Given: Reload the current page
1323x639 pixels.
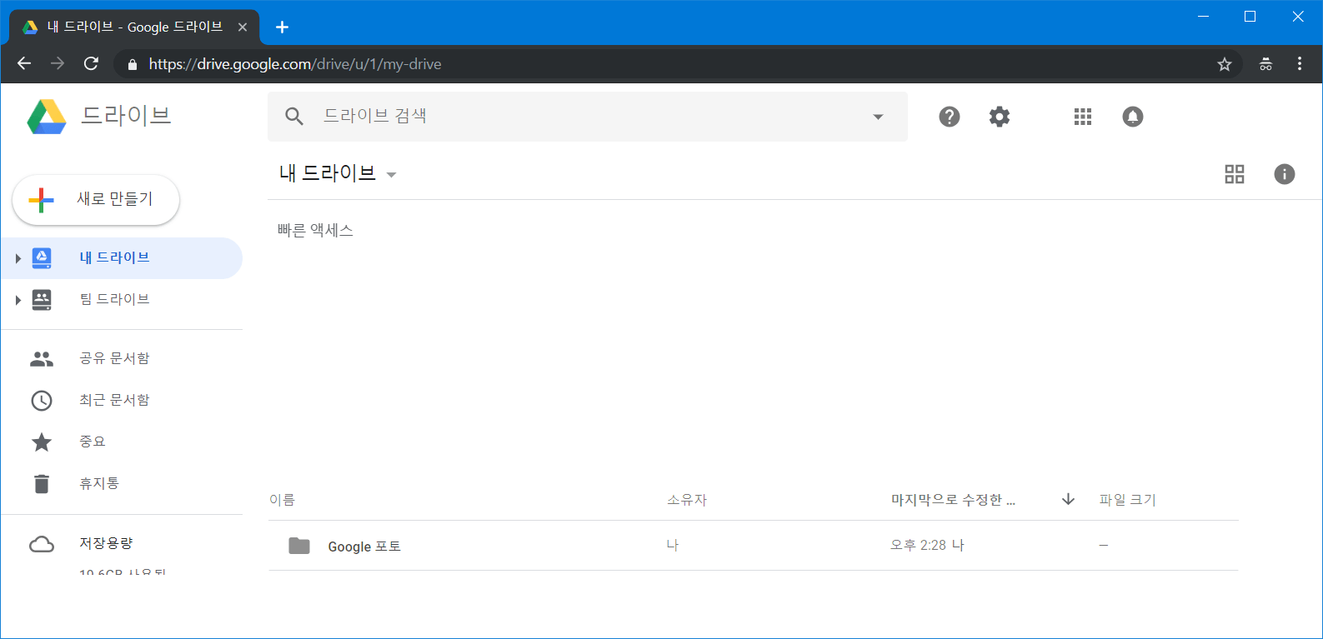Looking at the screenshot, I should tap(92, 64).
